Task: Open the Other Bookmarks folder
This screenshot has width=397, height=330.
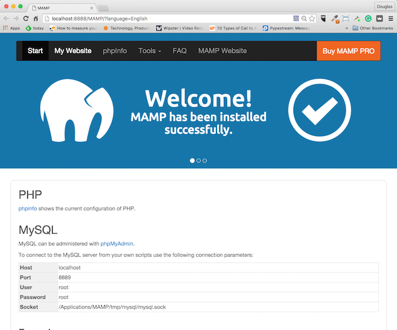Action: point(372,28)
